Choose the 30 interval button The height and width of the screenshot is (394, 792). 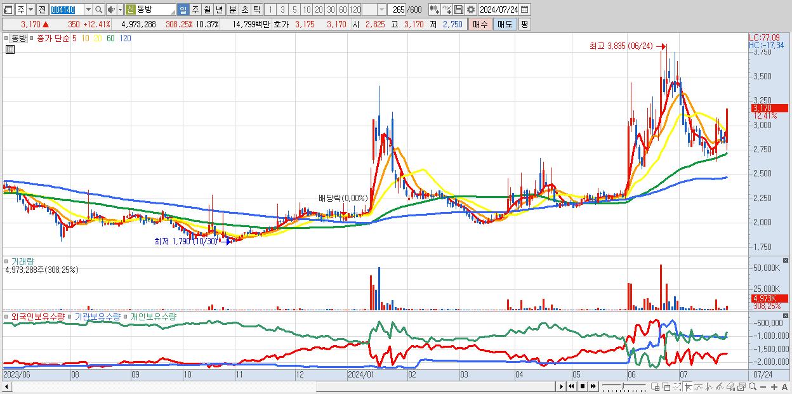click(x=331, y=10)
